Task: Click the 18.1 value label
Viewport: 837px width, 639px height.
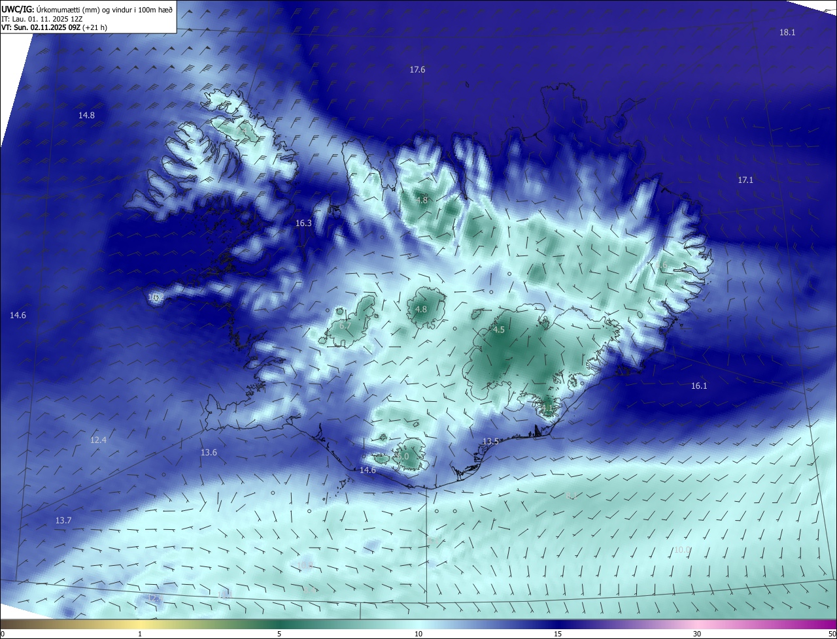Action: pyautogui.click(x=787, y=33)
